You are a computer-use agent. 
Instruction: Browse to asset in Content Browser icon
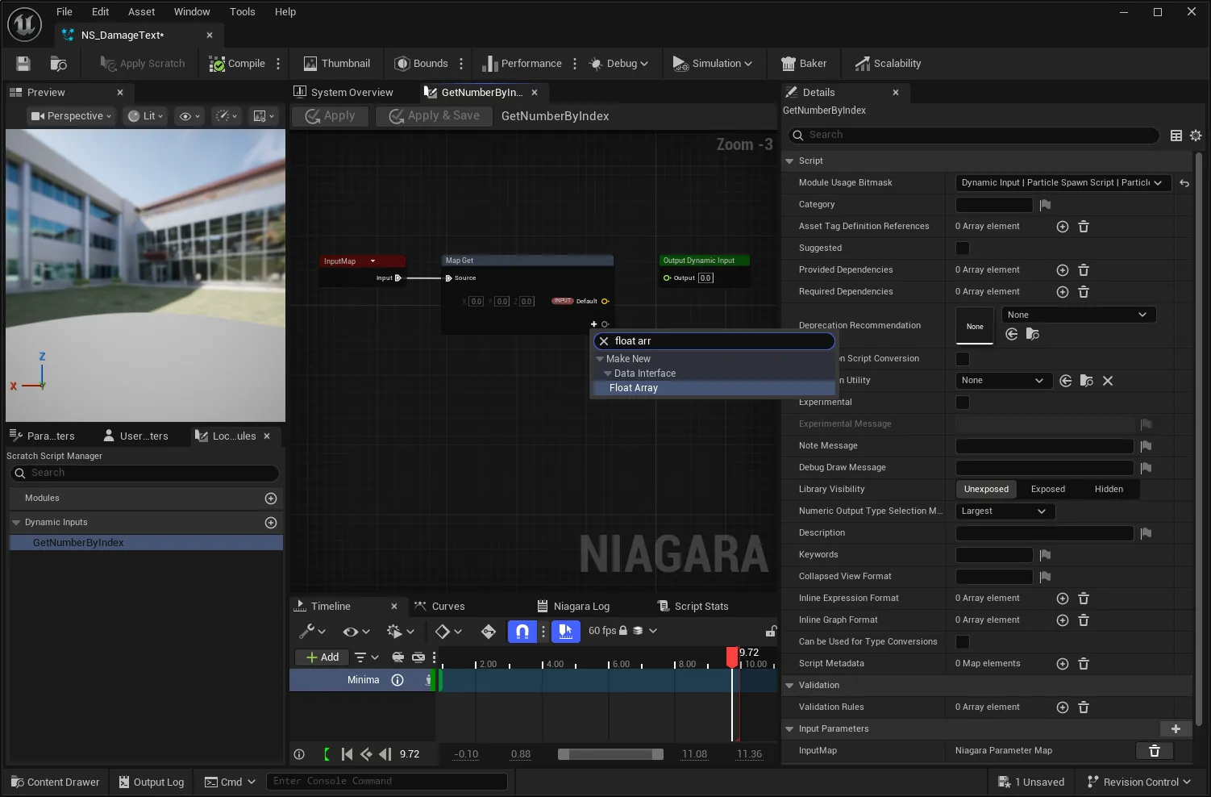point(59,64)
